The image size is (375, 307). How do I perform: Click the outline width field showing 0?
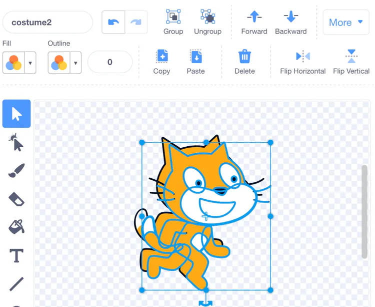[x=110, y=62]
